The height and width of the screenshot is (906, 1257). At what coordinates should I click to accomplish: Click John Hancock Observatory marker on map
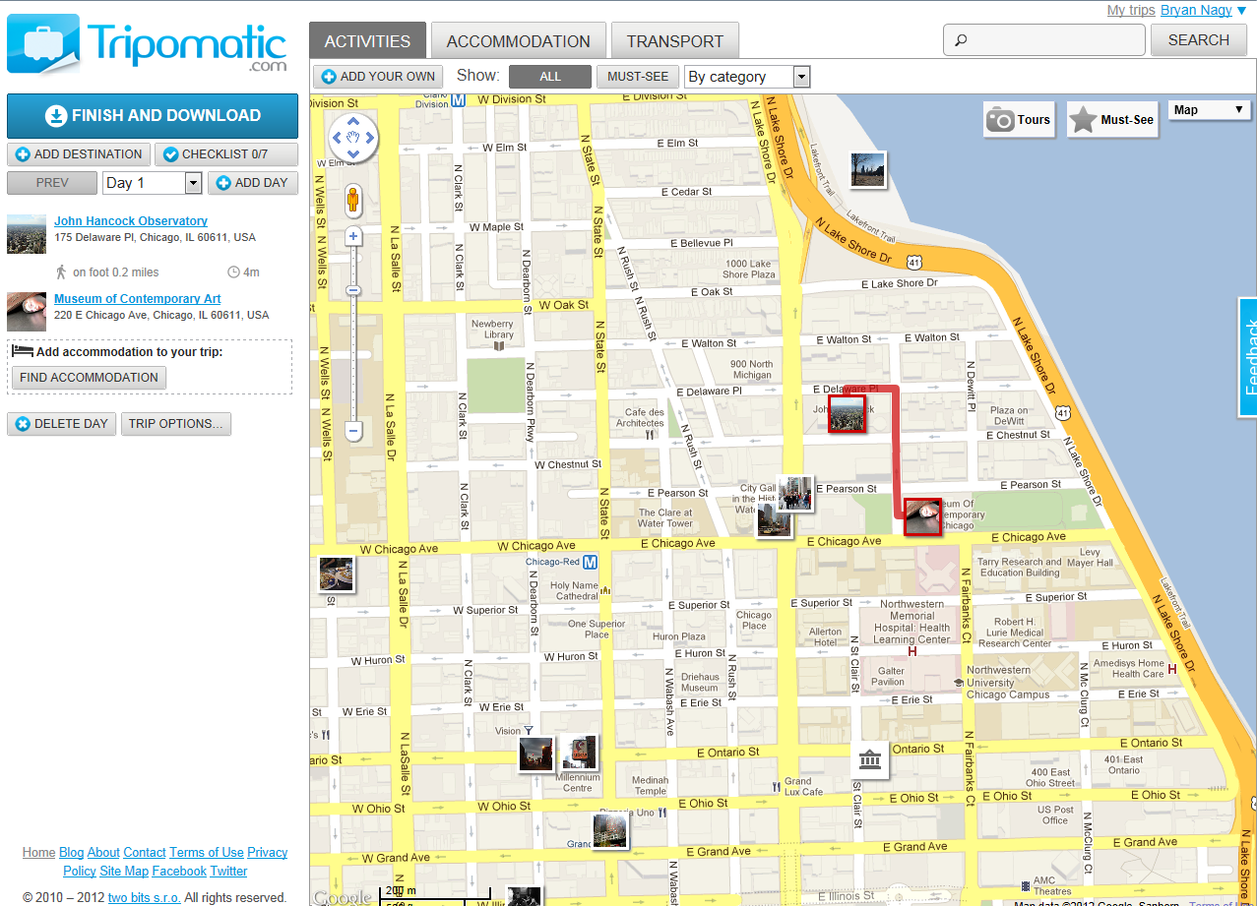[x=847, y=413]
